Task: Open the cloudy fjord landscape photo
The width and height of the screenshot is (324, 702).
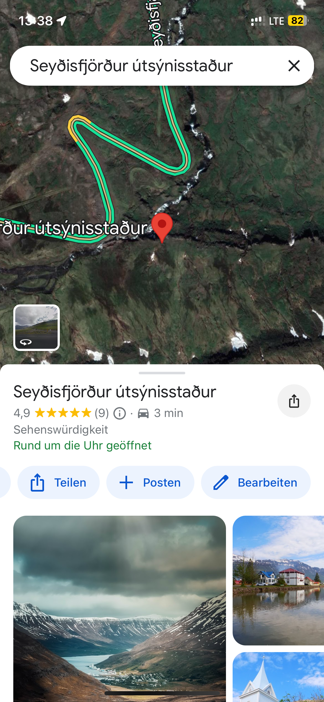Action: click(x=120, y=609)
